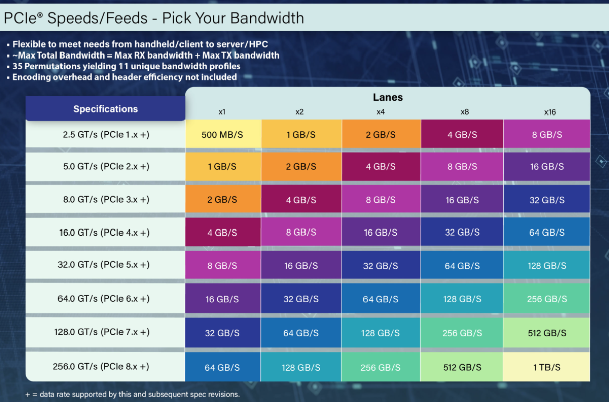
Task: Select the 256.0 GT/s (PCIe 8.x +) row
Action: point(308,367)
